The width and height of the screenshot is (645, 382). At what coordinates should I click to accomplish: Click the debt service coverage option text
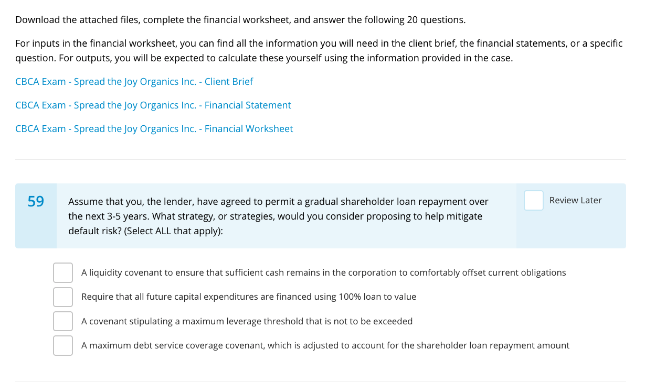point(325,345)
